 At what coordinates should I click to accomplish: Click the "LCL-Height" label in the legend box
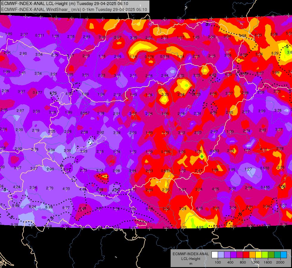click(191, 259)
